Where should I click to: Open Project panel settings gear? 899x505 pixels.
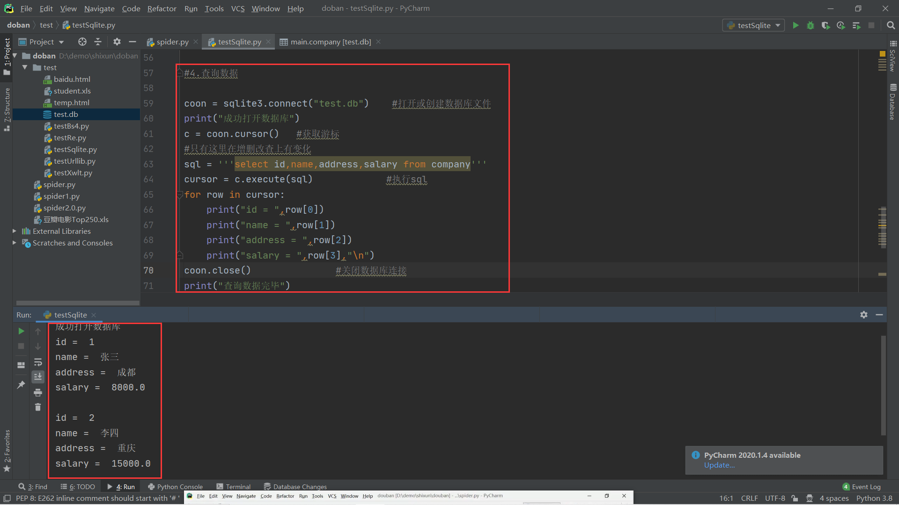tap(117, 42)
